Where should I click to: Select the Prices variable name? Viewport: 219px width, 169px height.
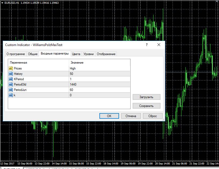pyautogui.click(x=18, y=68)
